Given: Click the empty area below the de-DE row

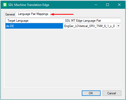Looking at the screenshot, I should tap(63, 58).
